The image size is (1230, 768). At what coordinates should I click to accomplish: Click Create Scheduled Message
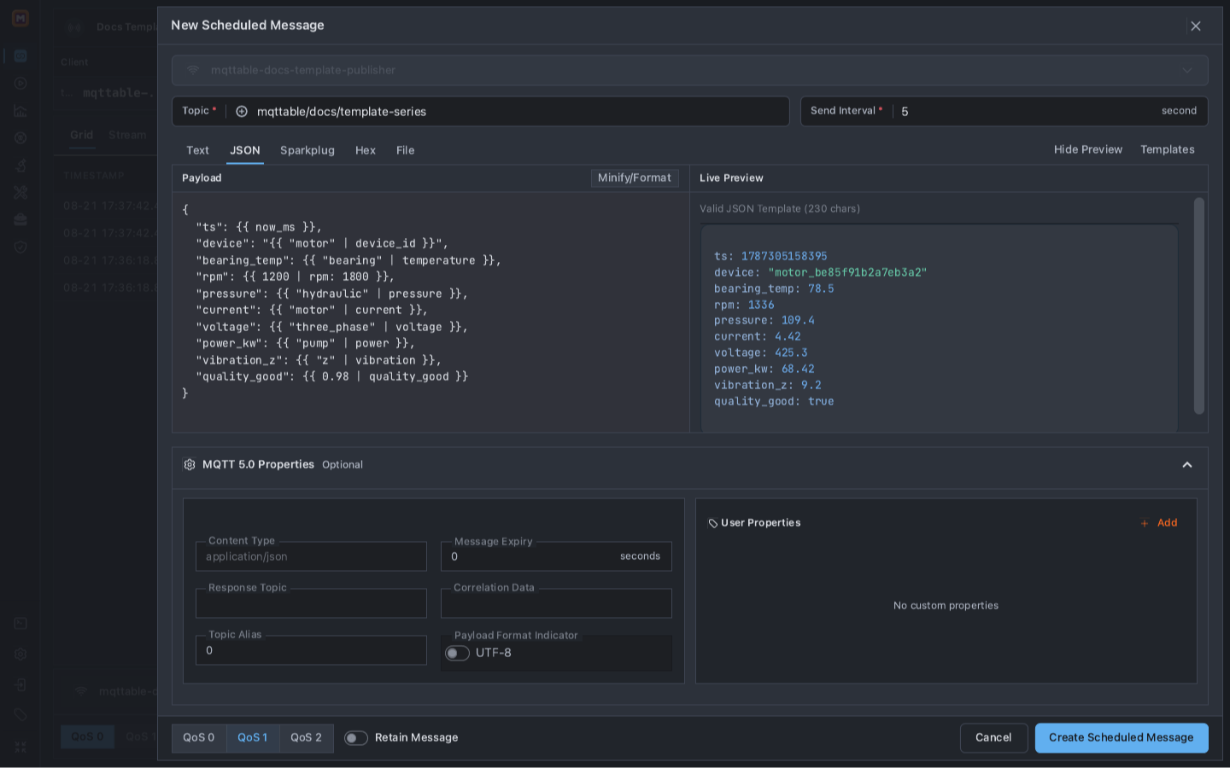point(1122,738)
